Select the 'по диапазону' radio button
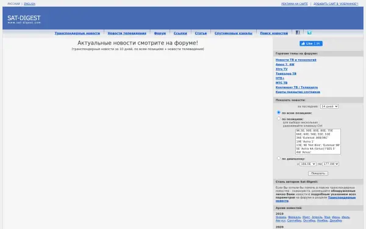366x229 pixels. (279, 158)
